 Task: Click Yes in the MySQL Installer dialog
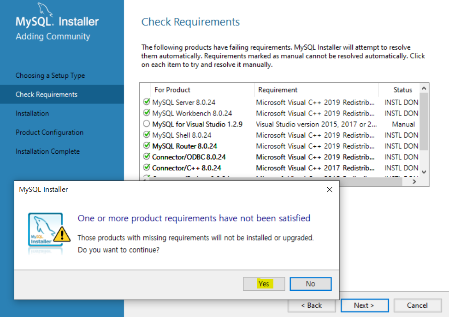pyautogui.click(x=264, y=284)
